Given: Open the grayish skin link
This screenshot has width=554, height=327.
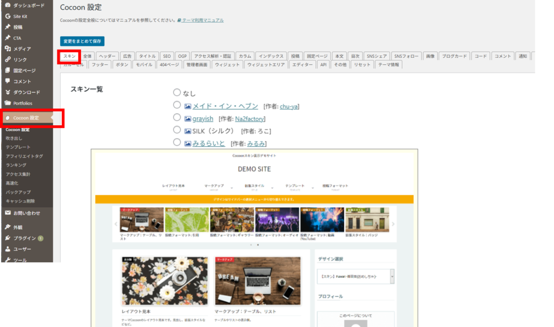Looking at the screenshot, I should point(203,119).
